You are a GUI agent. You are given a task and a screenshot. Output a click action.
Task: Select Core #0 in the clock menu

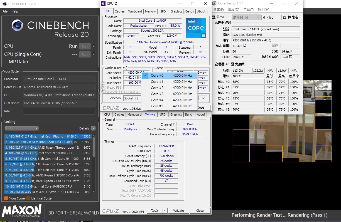[x=170, y=75]
